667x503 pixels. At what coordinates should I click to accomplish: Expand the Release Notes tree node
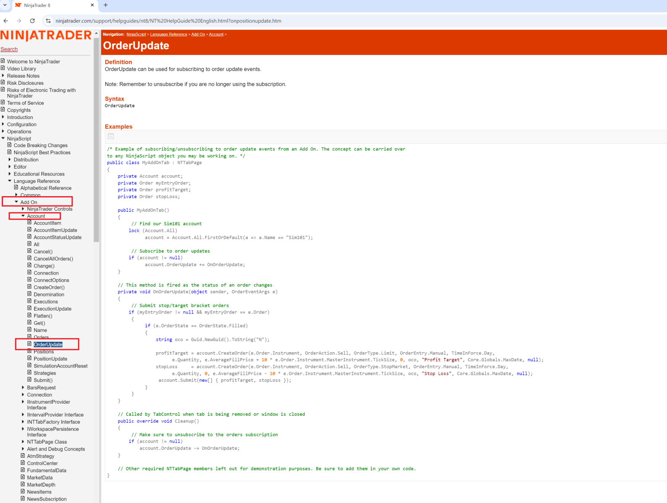pos(3,75)
